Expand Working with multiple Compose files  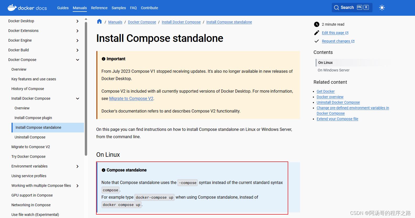pos(77,186)
